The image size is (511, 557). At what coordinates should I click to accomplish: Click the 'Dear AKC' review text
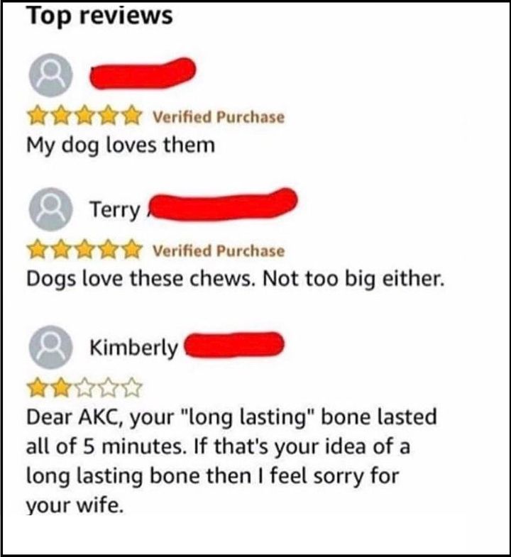231,461
